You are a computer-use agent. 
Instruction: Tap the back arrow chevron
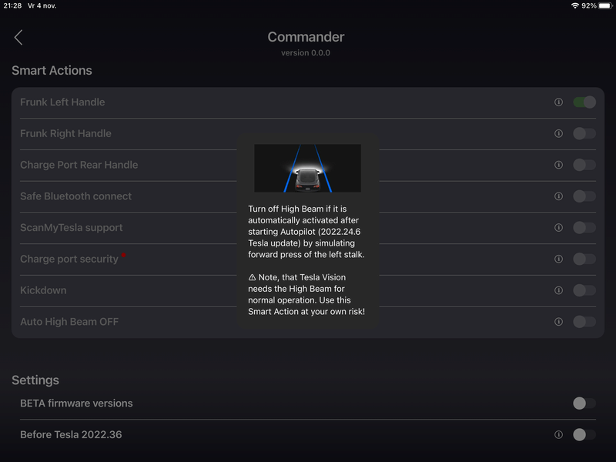18,38
